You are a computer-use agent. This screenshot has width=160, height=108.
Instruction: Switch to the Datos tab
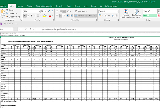click(69, 6)
